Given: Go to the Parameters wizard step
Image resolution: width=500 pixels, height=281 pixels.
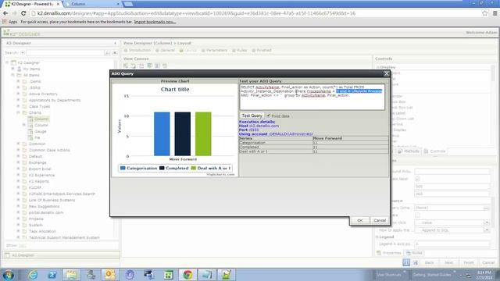Looking at the screenshot, I should coord(214,50).
